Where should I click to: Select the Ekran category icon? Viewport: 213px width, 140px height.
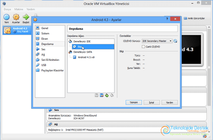point(38,39)
